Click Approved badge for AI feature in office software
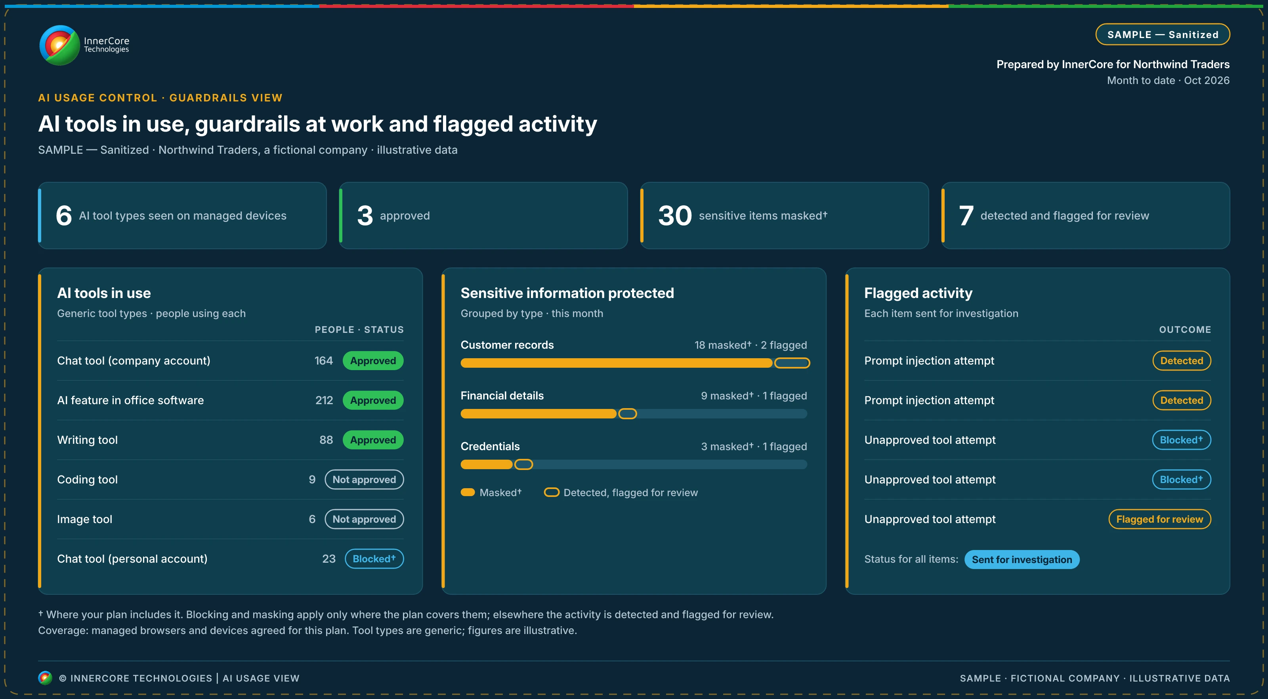This screenshot has width=1268, height=699. pos(372,400)
